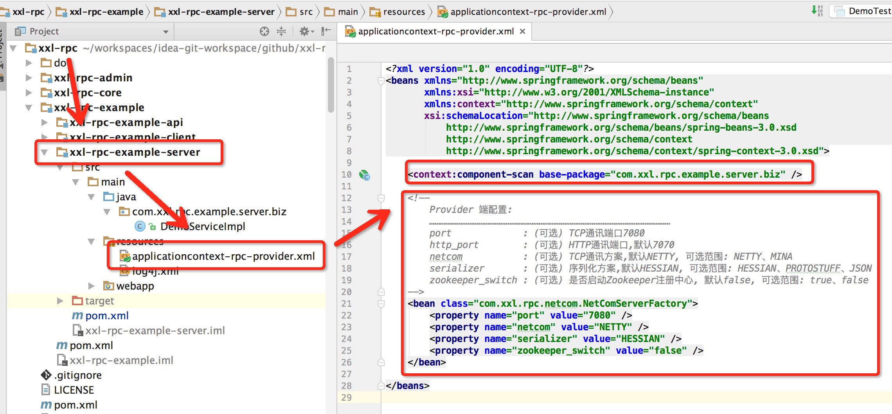The width and height of the screenshot is (892, 414).
Task: Click the main breadcrumb
Action: 341,12
